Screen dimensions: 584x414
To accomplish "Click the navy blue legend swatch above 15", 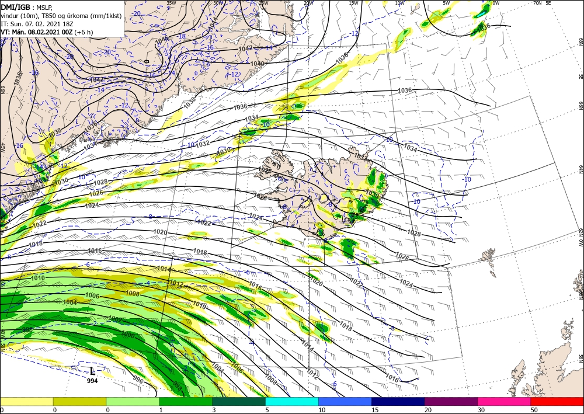I will pos(398,401).
